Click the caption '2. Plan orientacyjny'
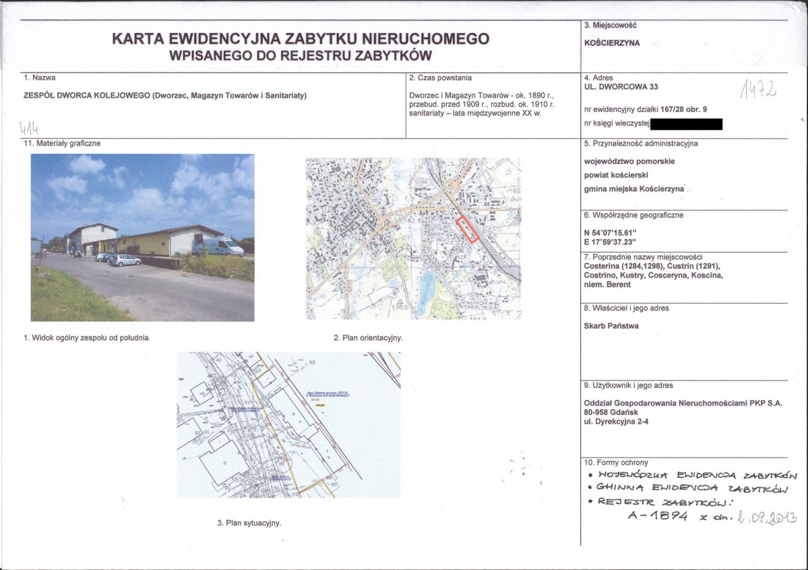The image size is (808, 570). coord(368,338)
